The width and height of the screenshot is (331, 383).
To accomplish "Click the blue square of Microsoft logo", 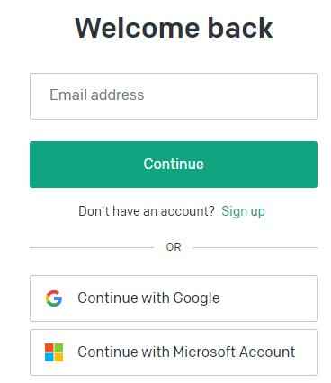I will (49, 357).
